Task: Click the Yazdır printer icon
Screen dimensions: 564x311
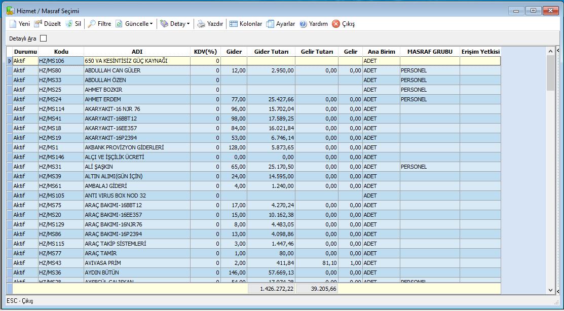Action: pyautogui.click(x=201, y=24)
